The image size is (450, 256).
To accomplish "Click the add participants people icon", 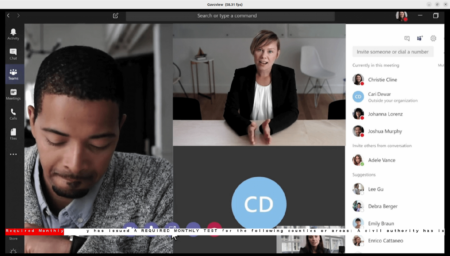I will pyautogui.click(x=420, y=38).
